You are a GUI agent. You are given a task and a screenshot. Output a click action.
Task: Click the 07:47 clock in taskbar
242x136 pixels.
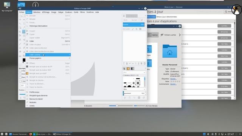pyautogui.click(x=231, y=134)
